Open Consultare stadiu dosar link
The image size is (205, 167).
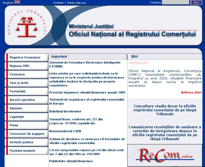tap(165, 110)
